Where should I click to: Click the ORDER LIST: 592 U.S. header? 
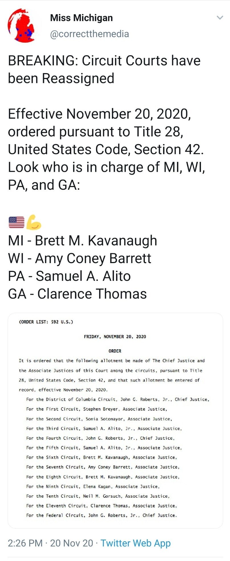click(x=46, y=322)
